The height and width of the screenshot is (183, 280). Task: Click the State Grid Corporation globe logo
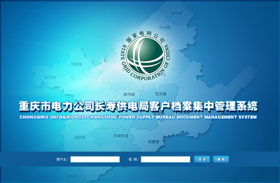point(145,56)
